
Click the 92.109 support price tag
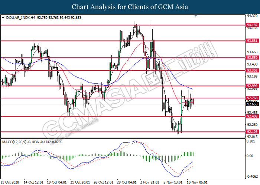click(x=252, y=132)
